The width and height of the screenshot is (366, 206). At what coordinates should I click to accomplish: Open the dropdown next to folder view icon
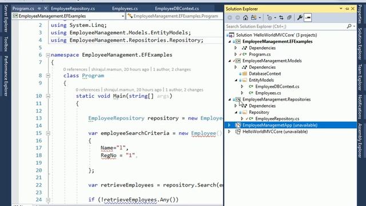[260, 18]
